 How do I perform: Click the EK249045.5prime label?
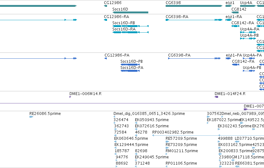[152, 157]
